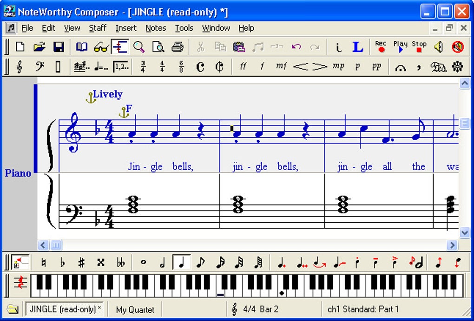Open print preview icon
Image resolution: width=474 pixels, height=321 pixels.
158,47
